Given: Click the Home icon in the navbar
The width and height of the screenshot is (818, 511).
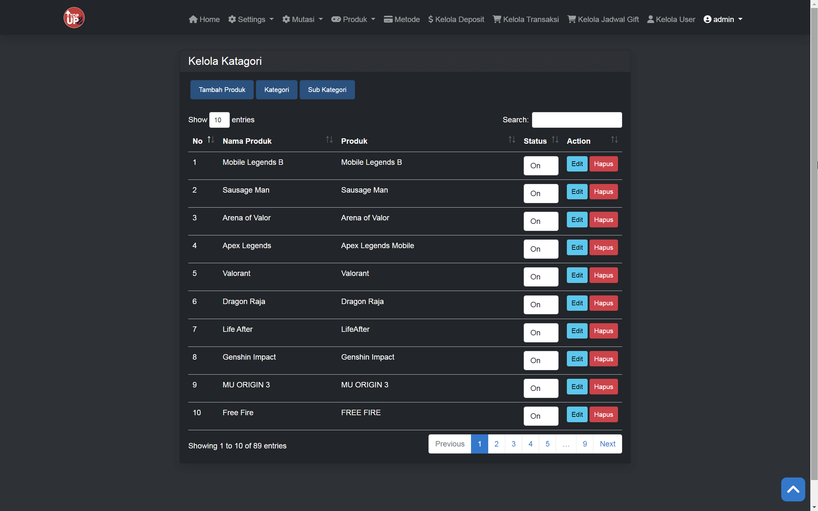Looking at the screenshot, I should pos(193,19).
